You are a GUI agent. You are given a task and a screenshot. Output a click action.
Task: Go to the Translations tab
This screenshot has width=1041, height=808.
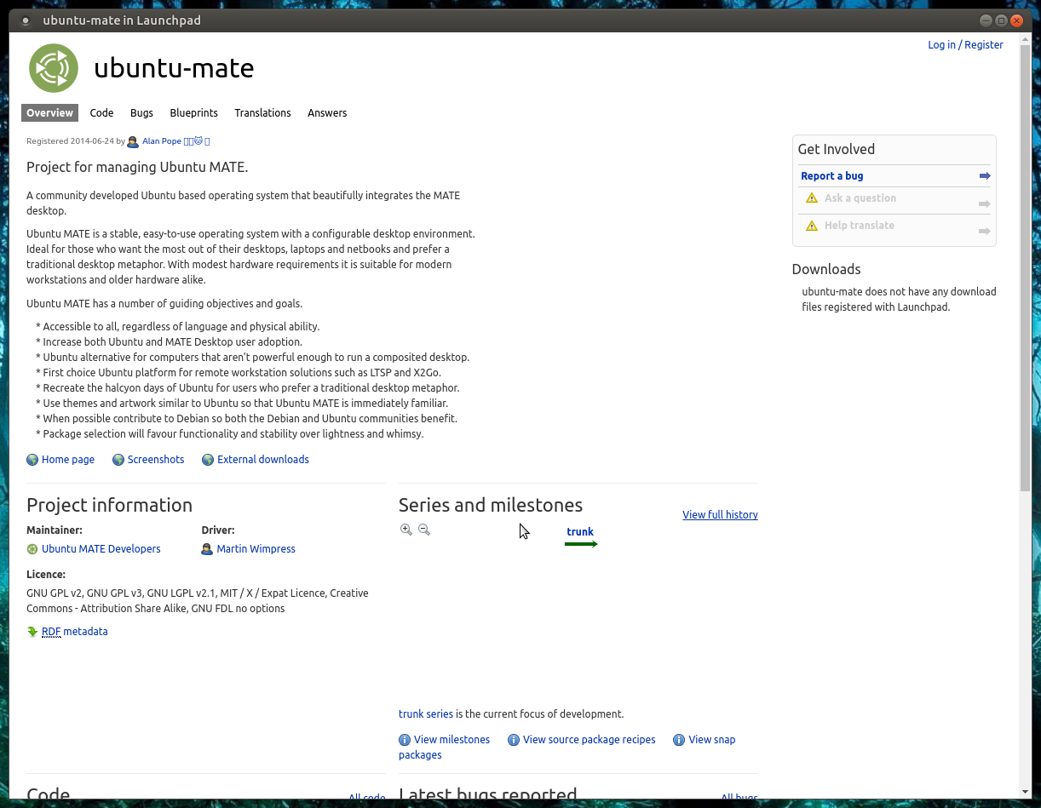(x=262, y=113)
